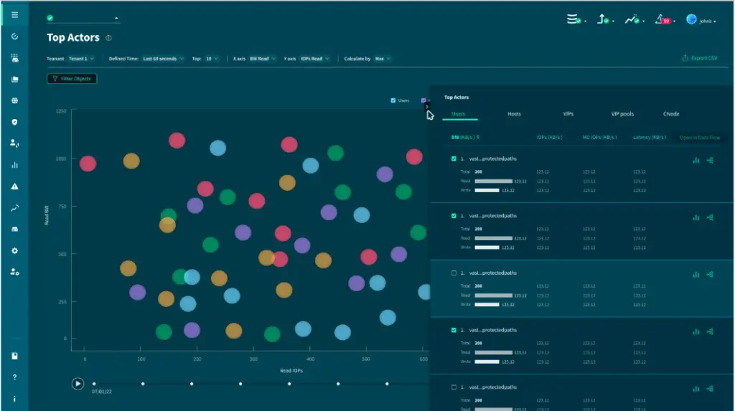Click the help question mark icon
Viewport: 735px width, 411px height.
[14, 377]
